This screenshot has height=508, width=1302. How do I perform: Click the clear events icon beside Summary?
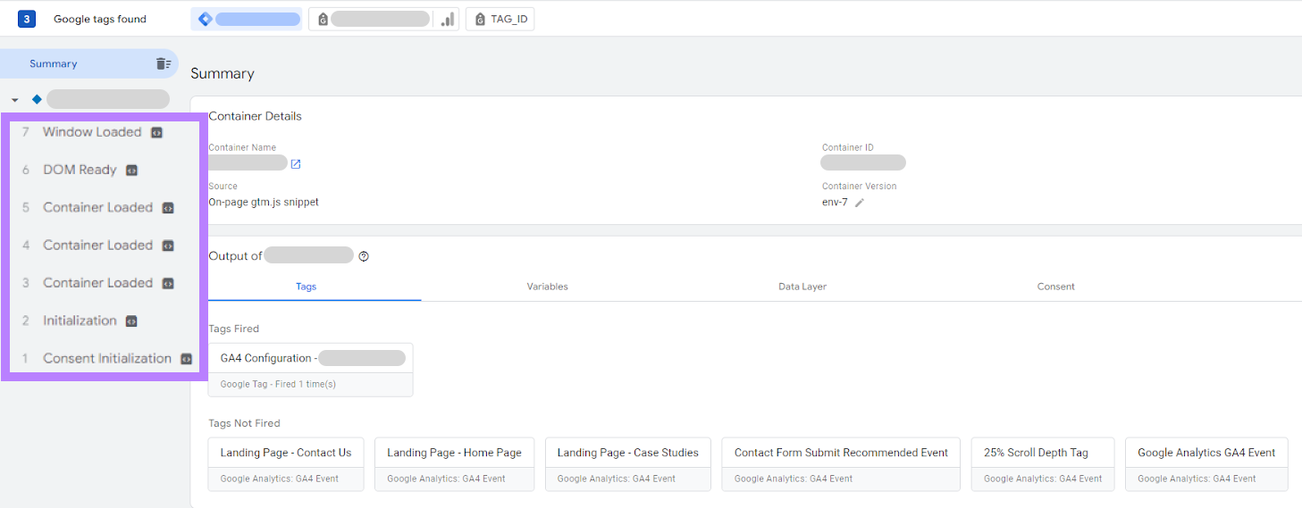coord(163,63)
